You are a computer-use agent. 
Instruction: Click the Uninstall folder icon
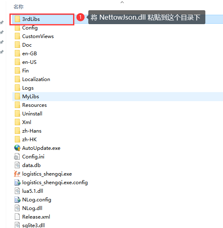(x=17, y=113)
